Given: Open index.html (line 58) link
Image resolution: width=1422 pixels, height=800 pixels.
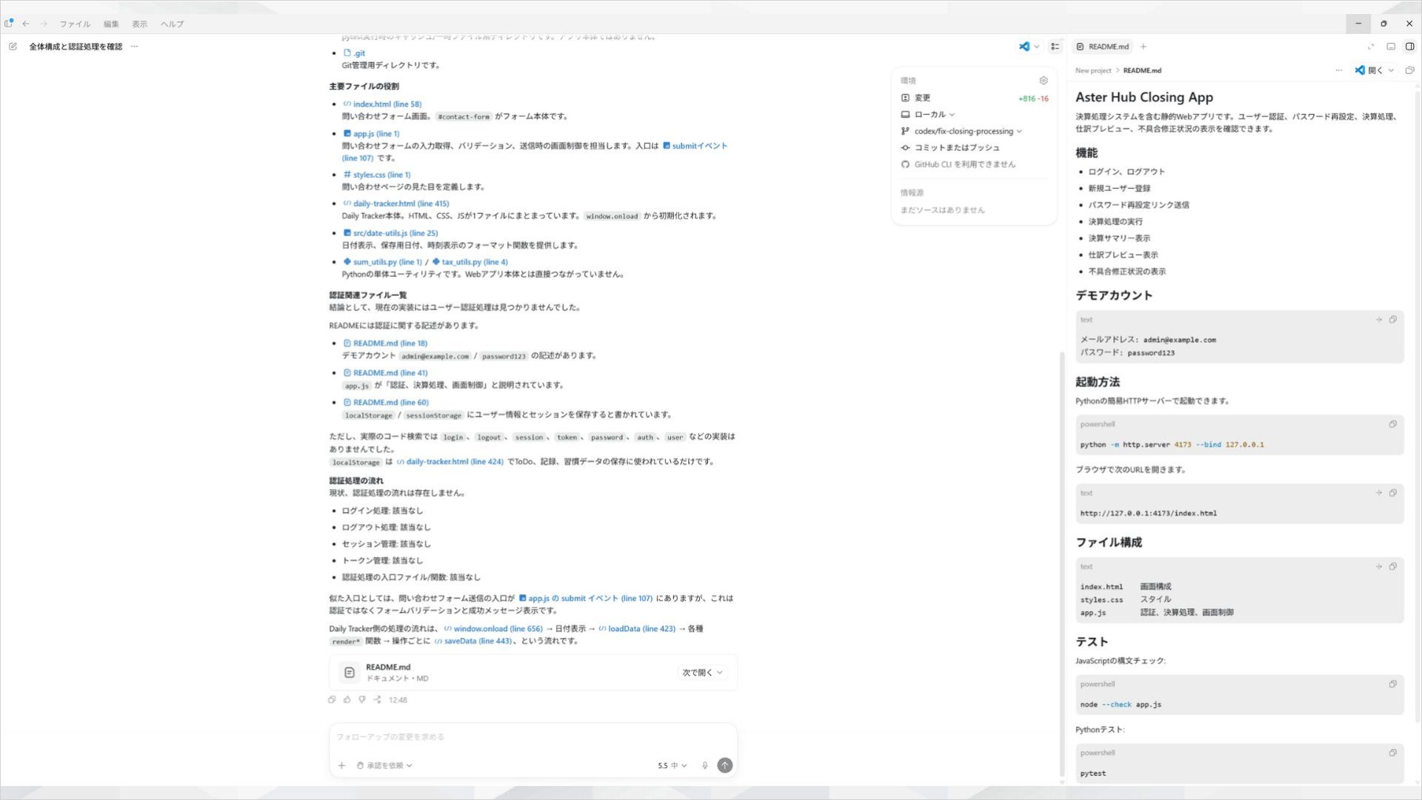Looking at the screenshot, I should (x=382, y=104).
